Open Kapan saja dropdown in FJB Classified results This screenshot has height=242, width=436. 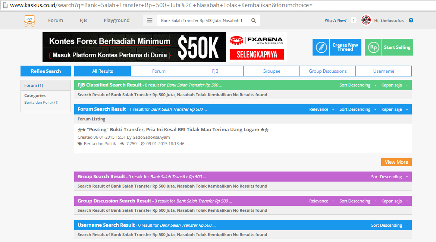coord(394,85)
